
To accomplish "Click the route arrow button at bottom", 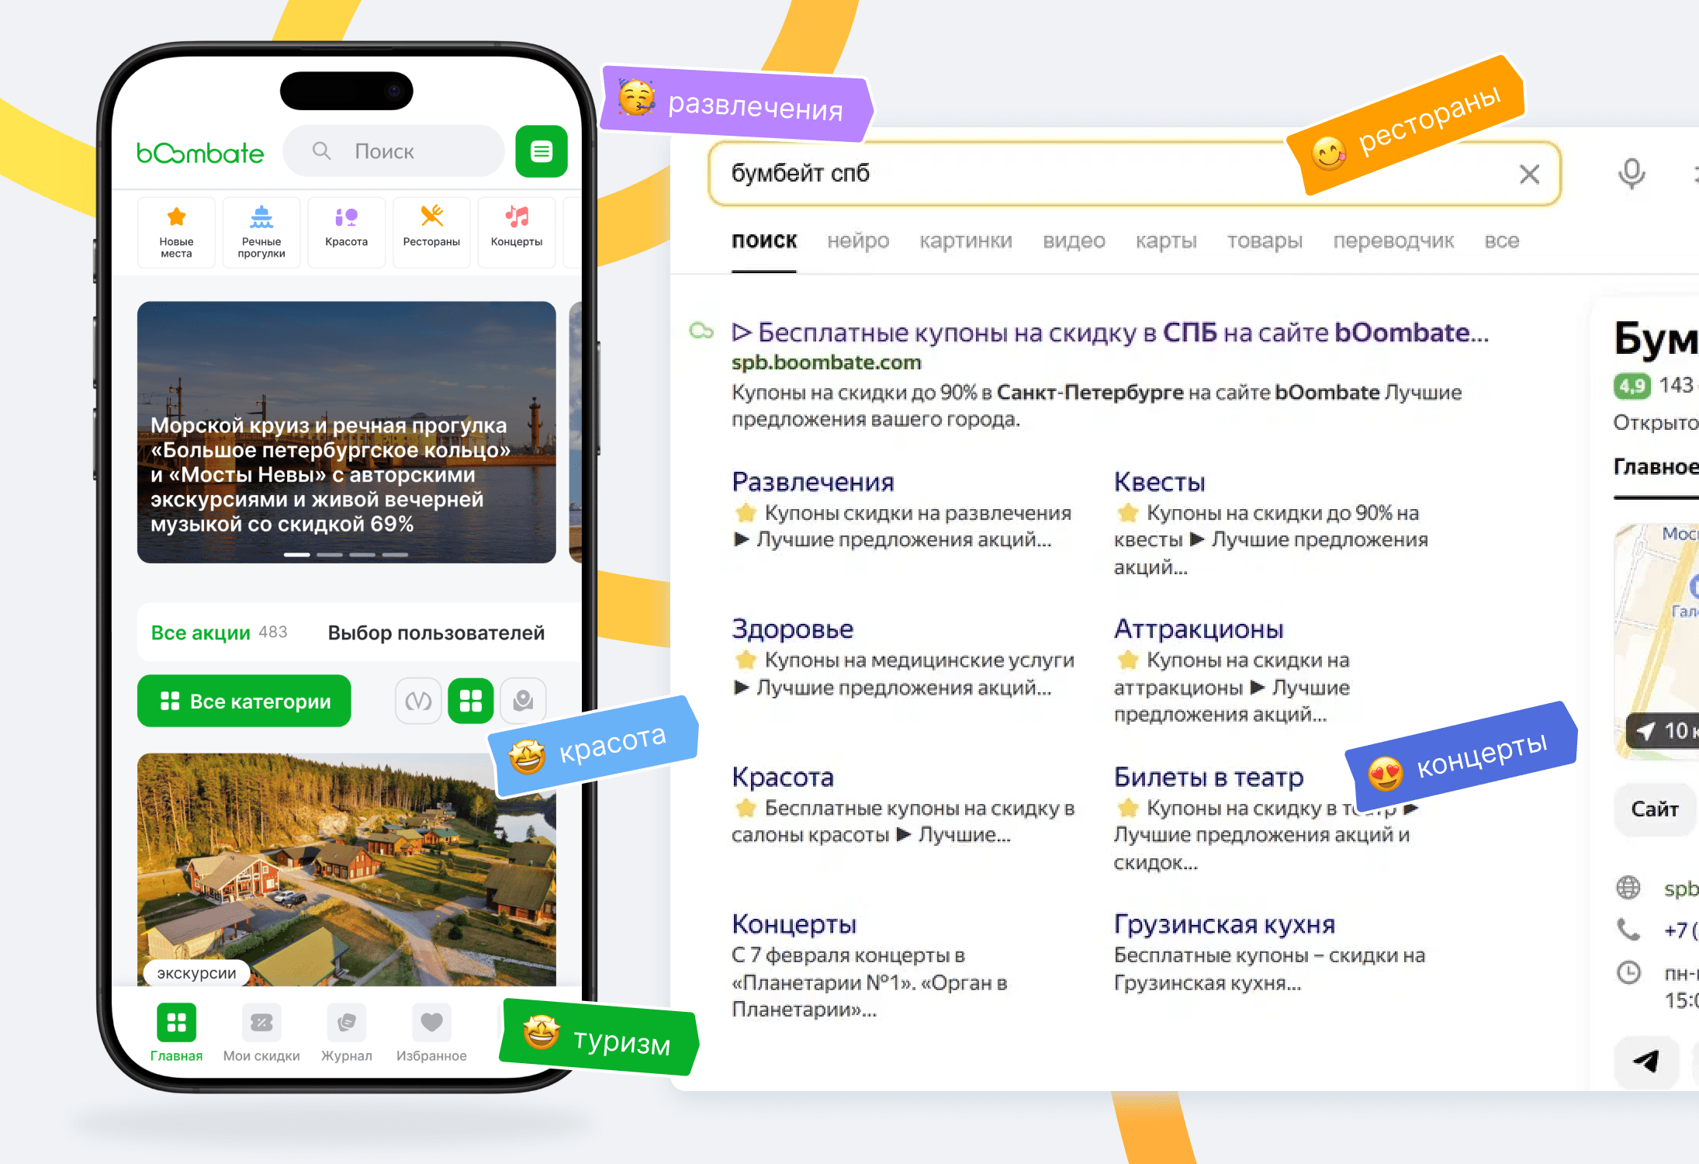I will click(1647, 1061).
